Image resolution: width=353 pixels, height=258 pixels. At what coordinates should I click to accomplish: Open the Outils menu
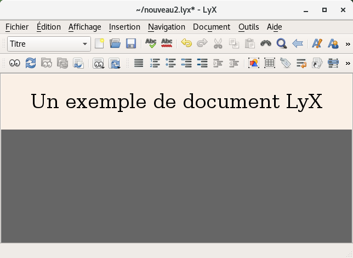[x=248, y=27]
